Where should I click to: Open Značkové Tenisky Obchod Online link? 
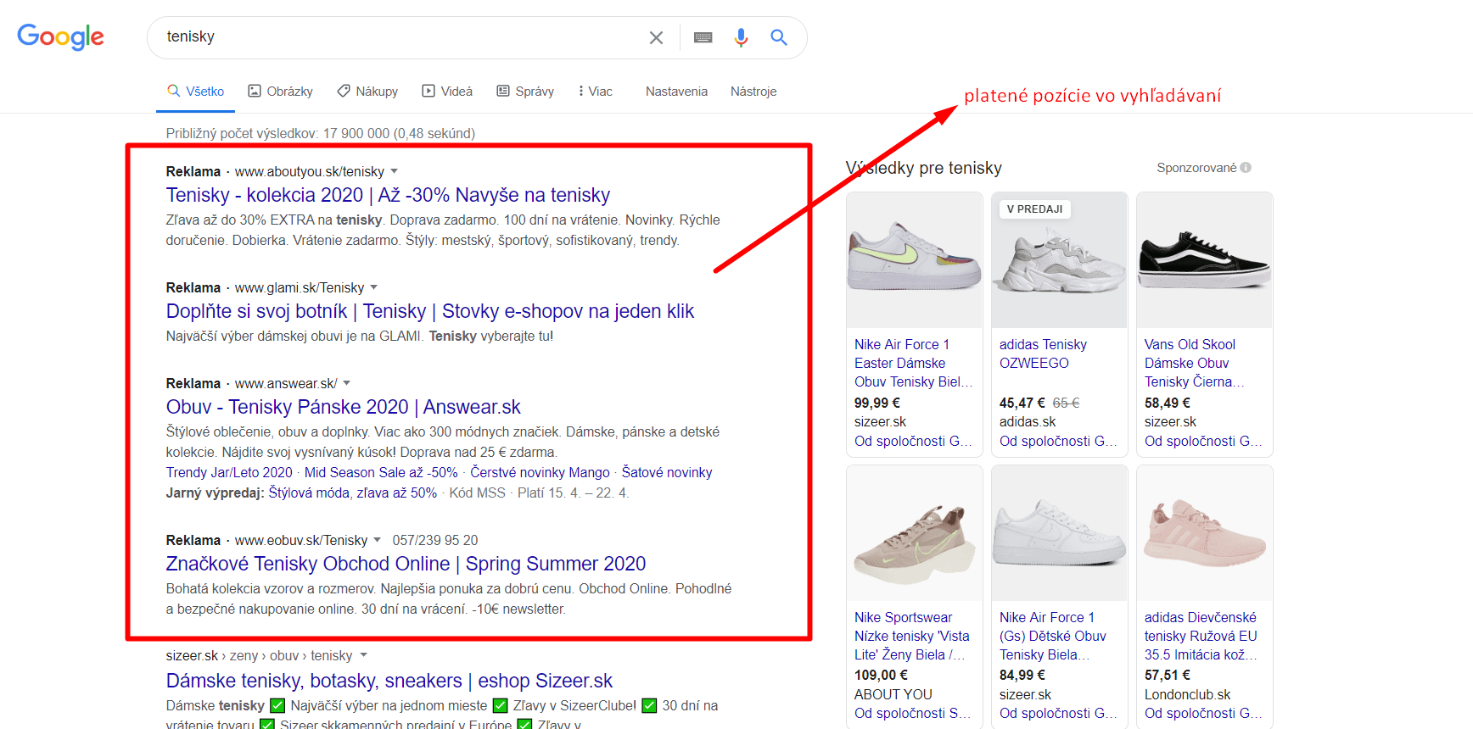406,564
